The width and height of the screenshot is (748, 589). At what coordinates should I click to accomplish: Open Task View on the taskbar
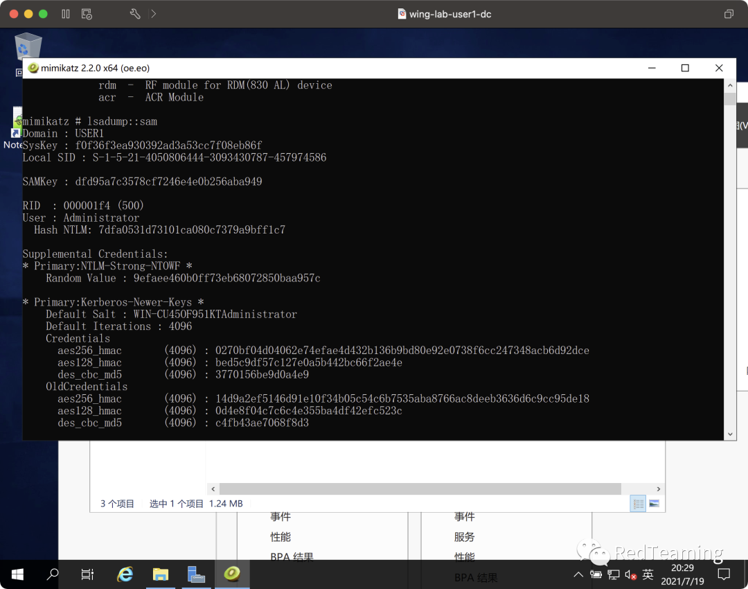pos(87,574)
